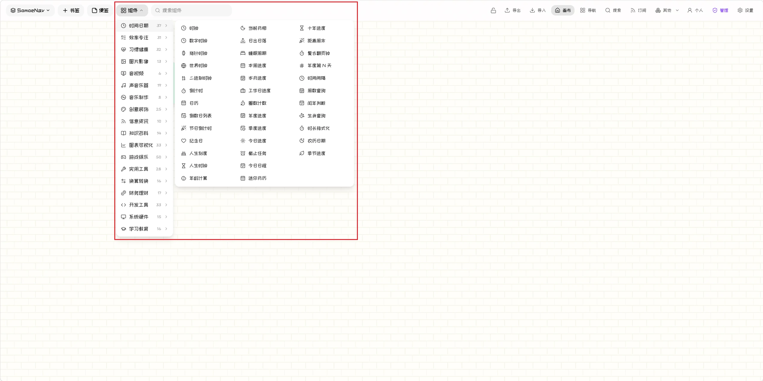Image resolution: width=763 pixels, height=381 pixels.
Task: Choose the 当前月相 moon icon
Action: coord(243,28)
